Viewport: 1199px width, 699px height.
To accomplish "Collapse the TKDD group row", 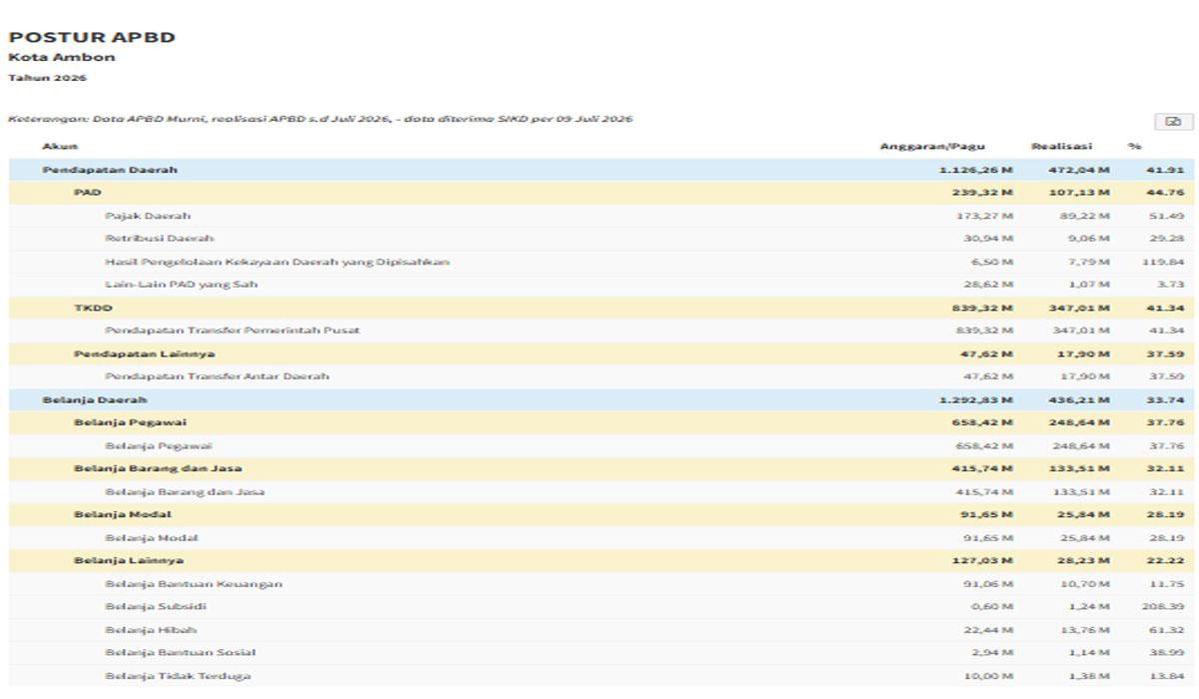I will tap(601, 309).
